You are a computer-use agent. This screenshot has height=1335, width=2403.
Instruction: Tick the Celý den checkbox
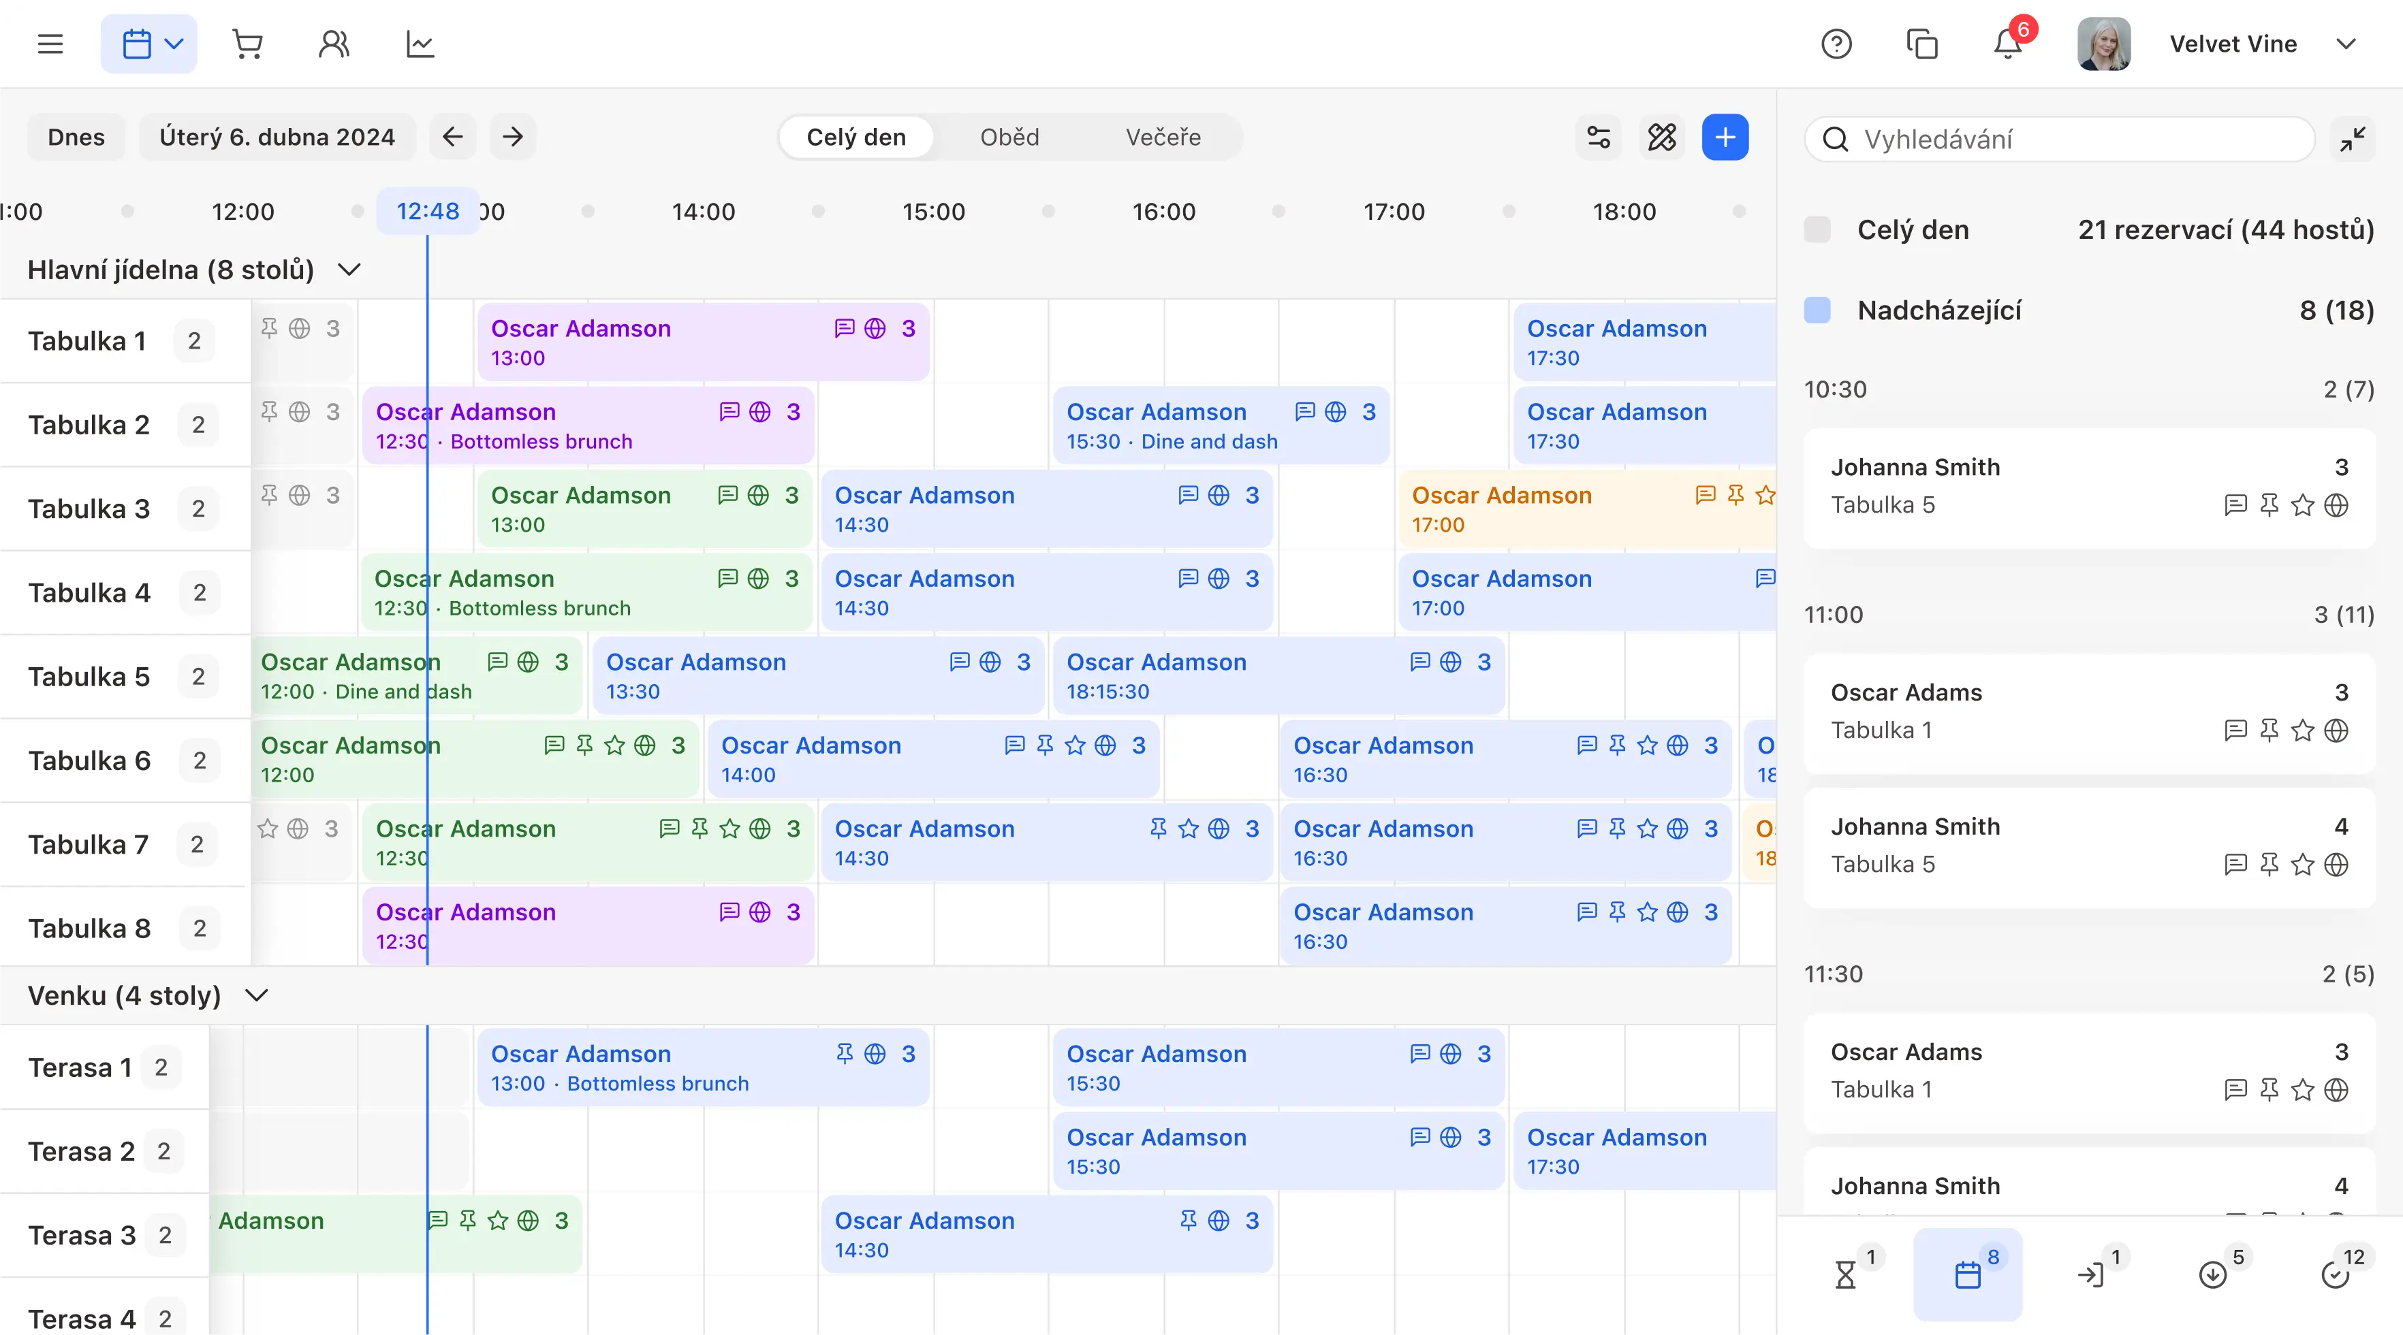[1817, 229]
